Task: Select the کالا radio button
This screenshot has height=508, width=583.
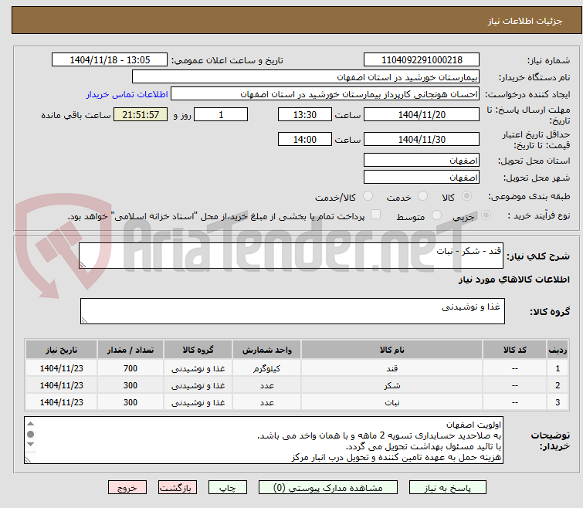Action: tap(466, 196)
